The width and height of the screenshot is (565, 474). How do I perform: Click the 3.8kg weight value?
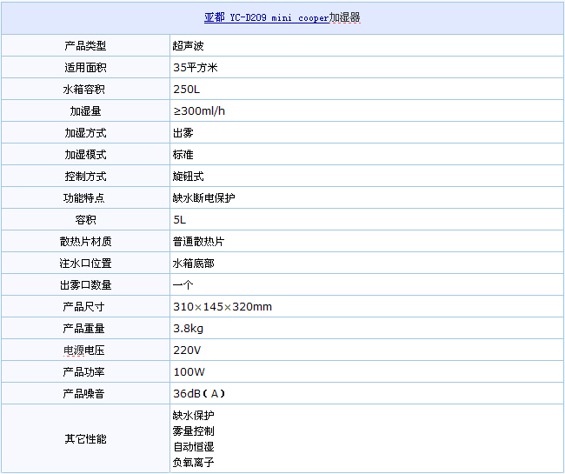tap(189, 329)
